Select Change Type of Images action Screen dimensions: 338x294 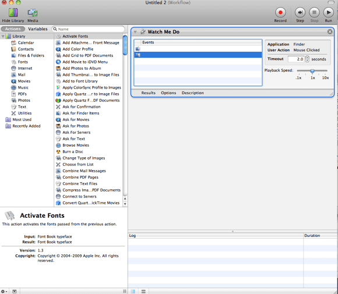89,158
